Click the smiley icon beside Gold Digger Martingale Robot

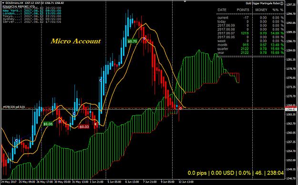[282, 3]
